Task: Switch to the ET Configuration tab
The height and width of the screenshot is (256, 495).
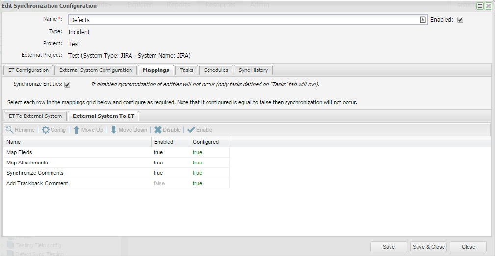Action: coord(28,70)
